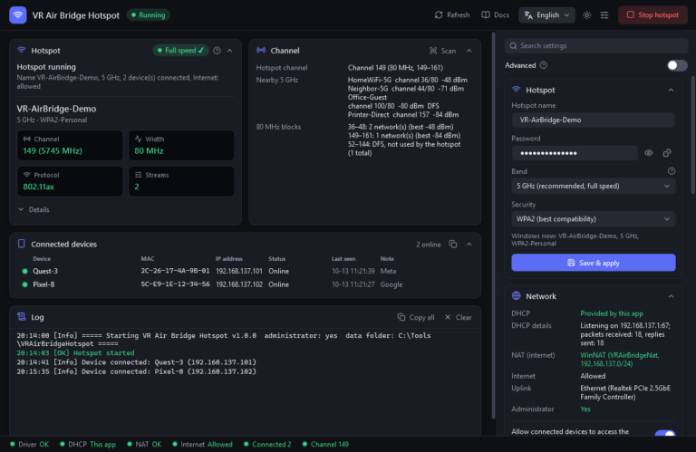Image resolution: width=696 pixels, height=452 pixels.
Task: Click the Running status badge
Action: pyautogui.click(x=149, y=15)
